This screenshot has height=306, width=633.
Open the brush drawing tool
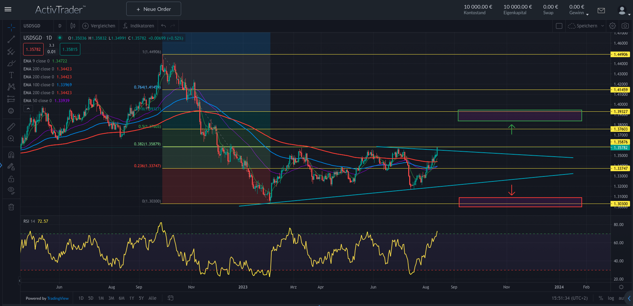pyautogui.click(x=11, y=63)
